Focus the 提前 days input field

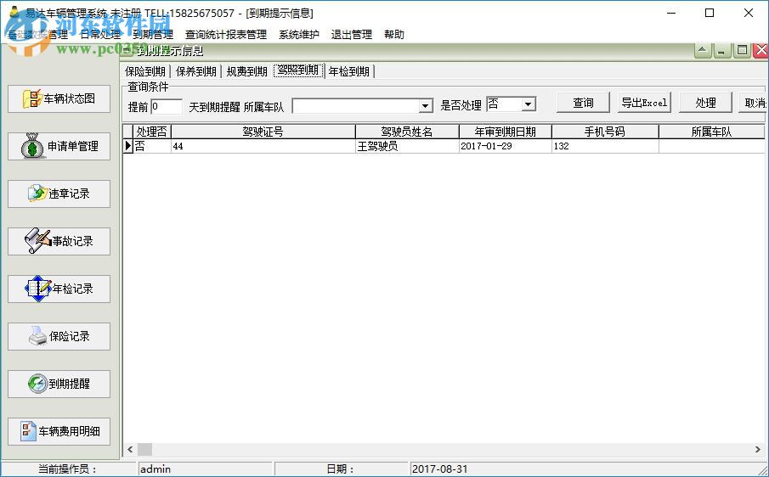pos(167,106)
